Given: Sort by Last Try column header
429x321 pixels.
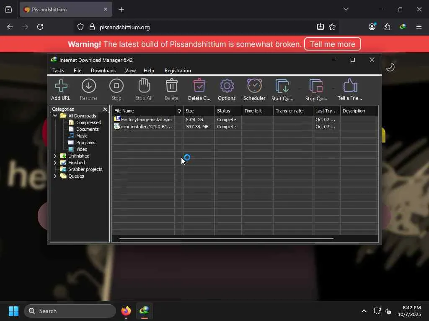Looking at the screenshot, I should pos(327,111).
